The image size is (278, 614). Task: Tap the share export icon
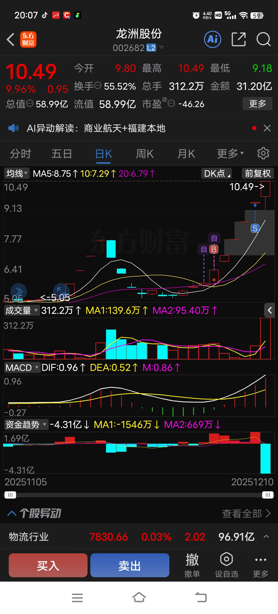pyautogui.click(x=239, y=39)
